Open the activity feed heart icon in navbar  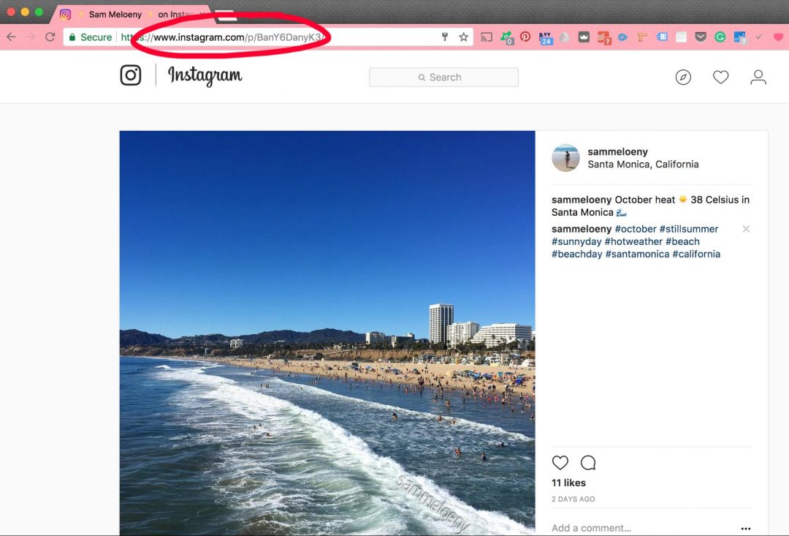[x=721, y=76]
